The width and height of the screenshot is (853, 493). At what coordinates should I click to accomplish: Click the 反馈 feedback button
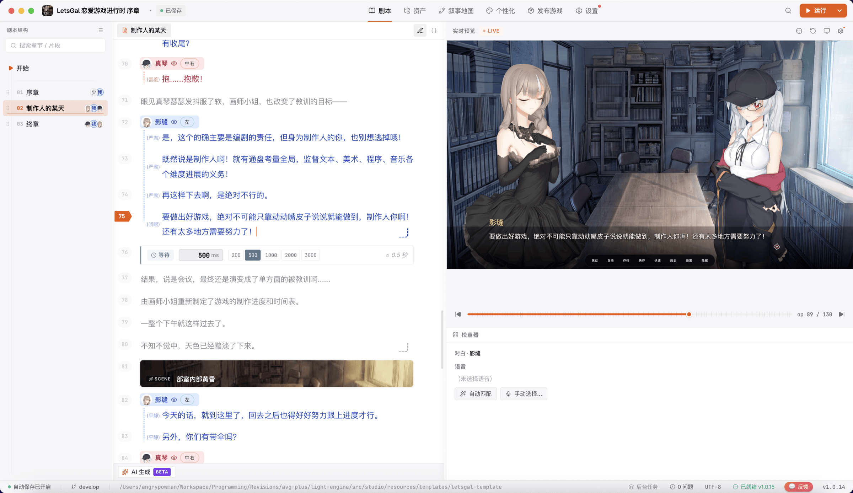799,487
